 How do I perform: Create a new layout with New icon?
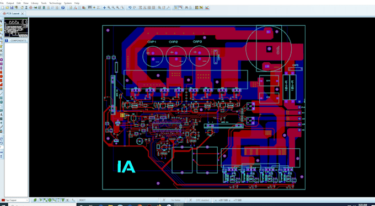pyautogui.click(x=2, y=8)
